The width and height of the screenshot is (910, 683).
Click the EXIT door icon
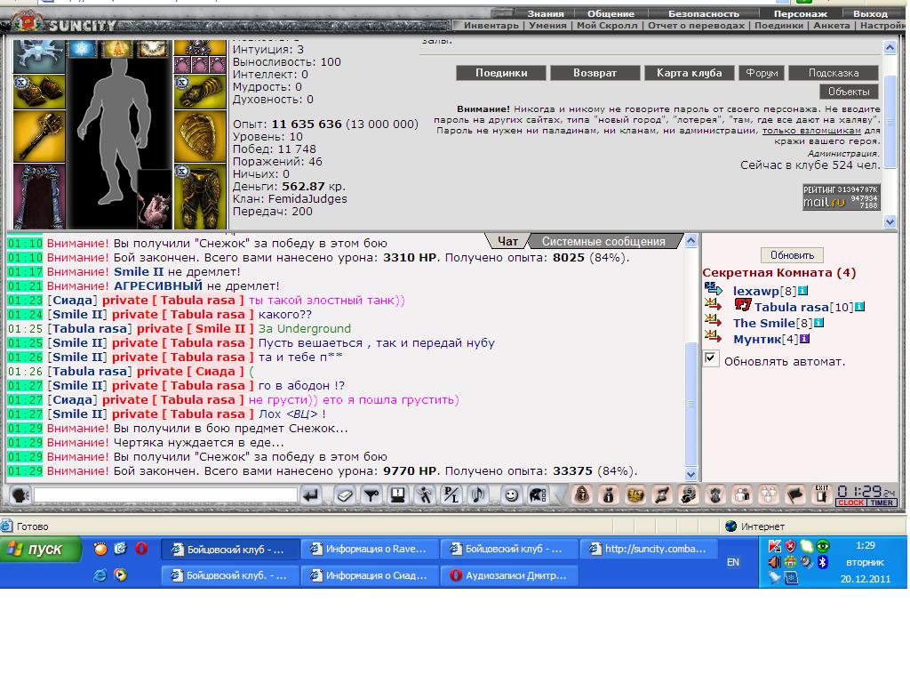pos(822,494)
